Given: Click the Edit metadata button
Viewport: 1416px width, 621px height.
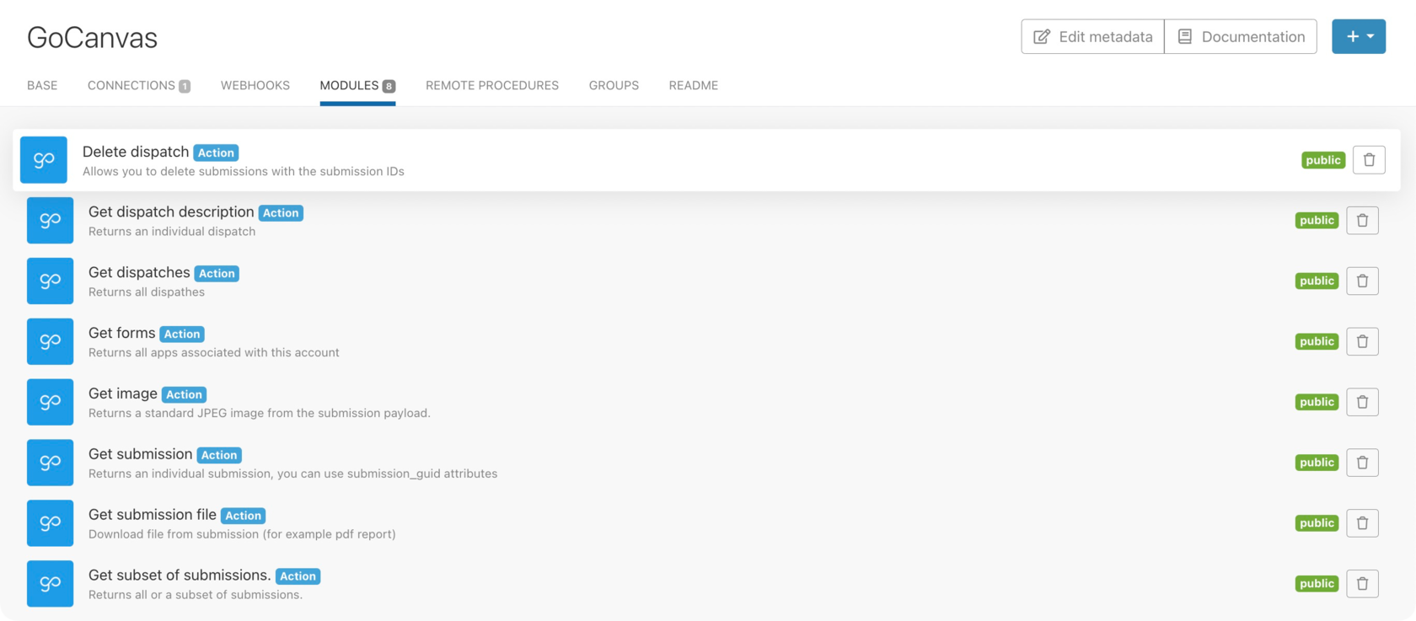Looking at the screenshot, I should (x=1092, y=37).
